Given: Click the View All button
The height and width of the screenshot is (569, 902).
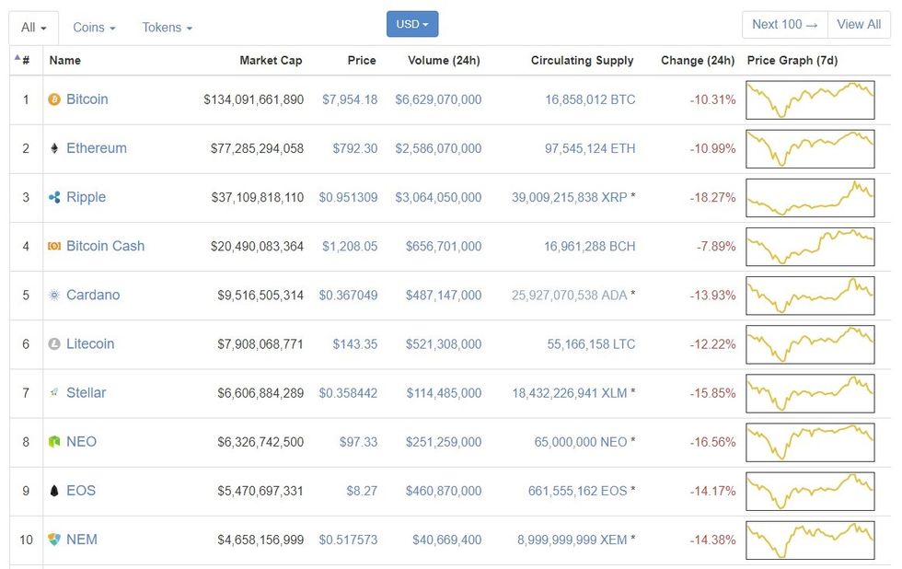Looking at the screenshot, I should (x=858, y=24).
